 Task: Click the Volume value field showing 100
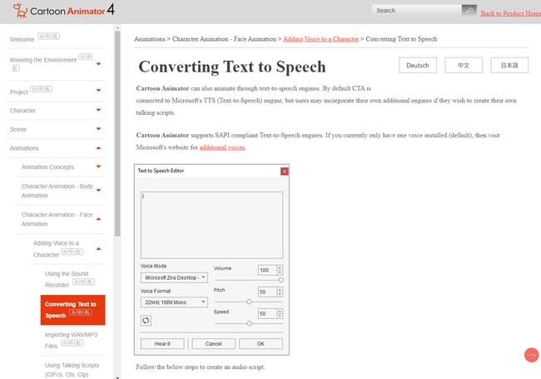click(267, 270)
